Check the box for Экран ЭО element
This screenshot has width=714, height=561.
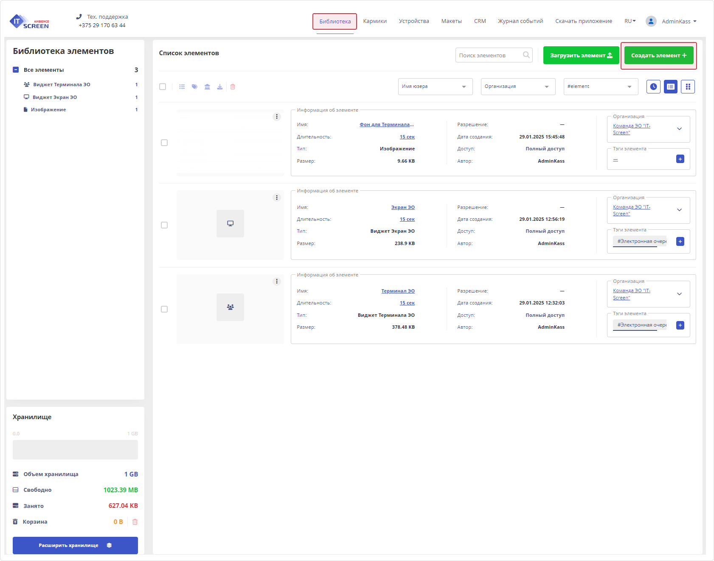pos(164,225)
